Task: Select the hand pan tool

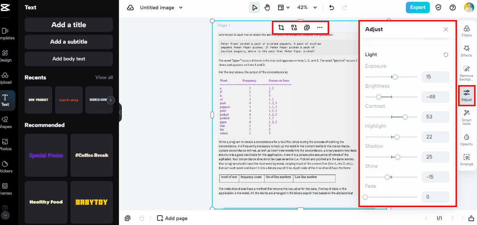Action: 267,7
